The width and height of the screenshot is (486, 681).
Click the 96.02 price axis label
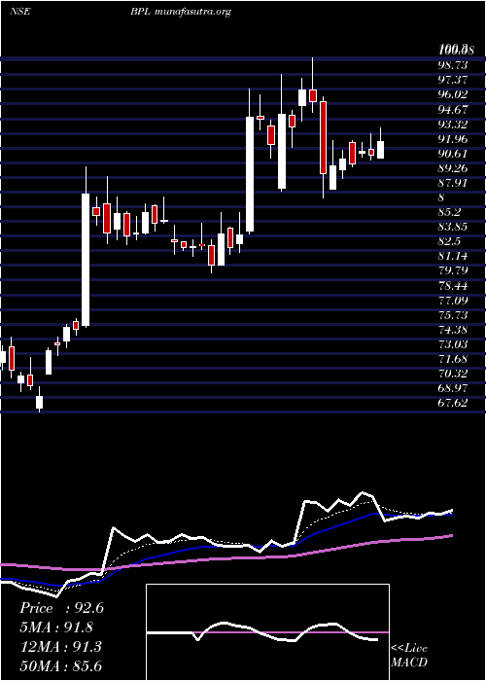point(453,94)
